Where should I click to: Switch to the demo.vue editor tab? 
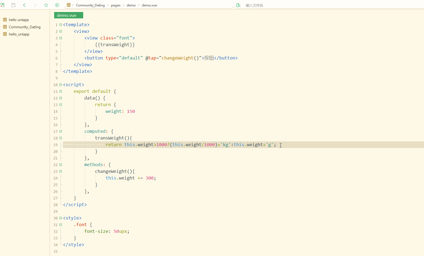coord(69,15)
